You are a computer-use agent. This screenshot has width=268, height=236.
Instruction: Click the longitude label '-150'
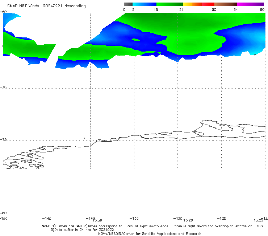pos(4,218)
